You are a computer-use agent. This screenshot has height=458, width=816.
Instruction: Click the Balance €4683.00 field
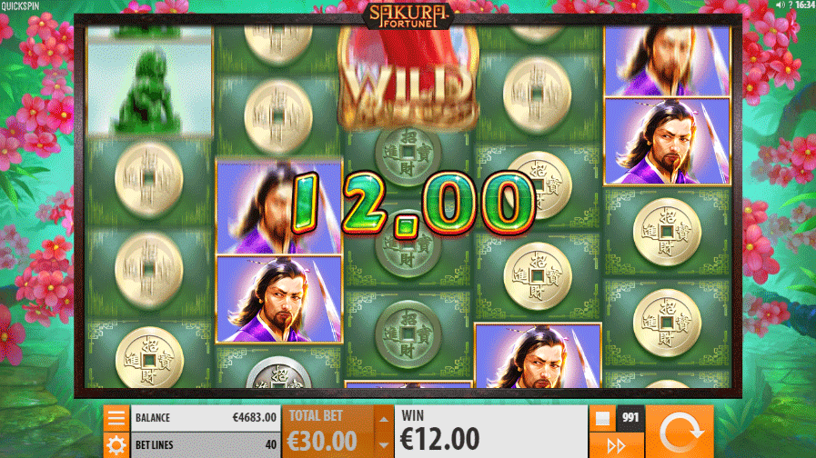click(x=205, y=418)
